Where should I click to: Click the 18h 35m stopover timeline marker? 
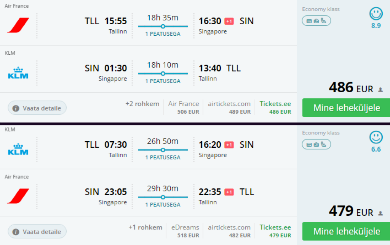click(x=163, y=26)
